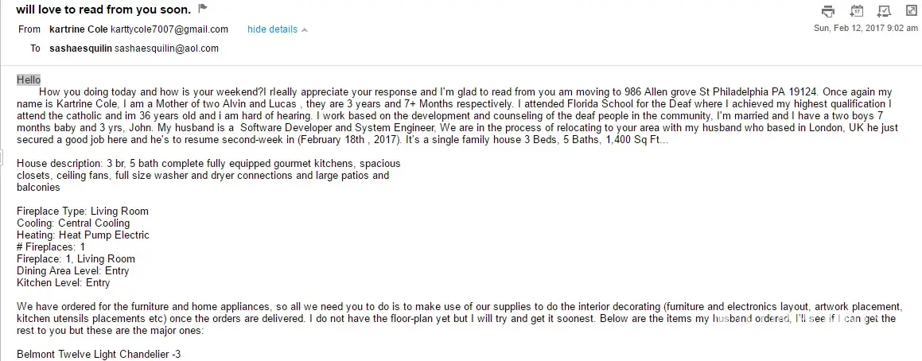This screenshot has height=361, width=922.
Task: Click the "hide details" link
Action: click(272, 29)
